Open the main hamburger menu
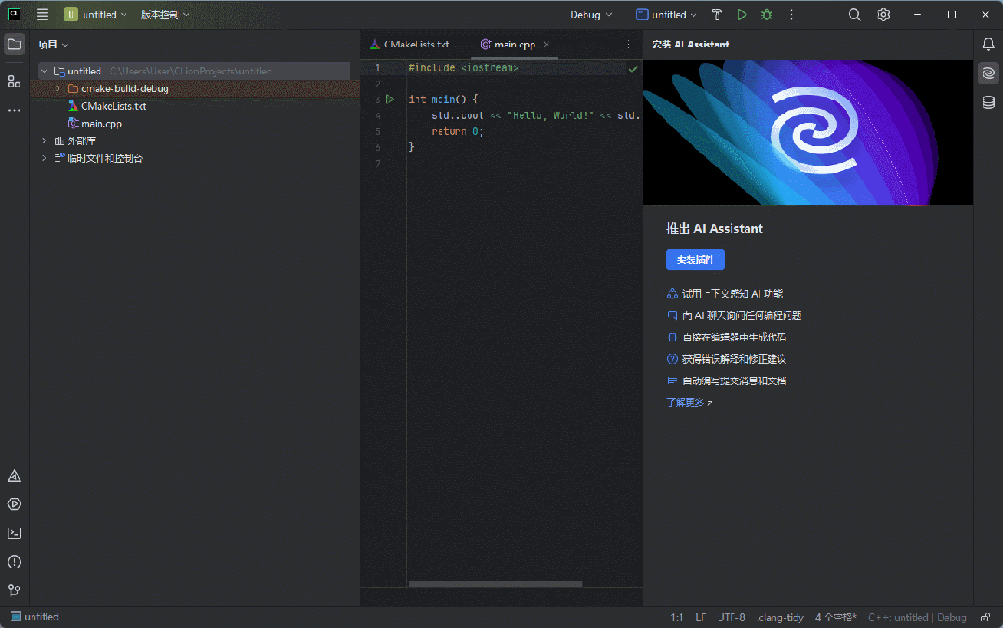This screenshot has height=628, width=1003. click(43, 15)
